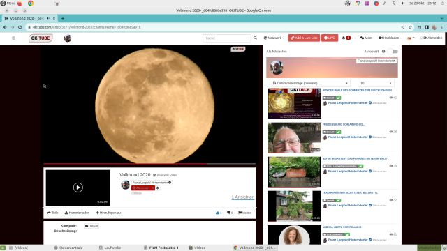Image resolution: width=447 pixels, height=251 pixels.
Task: Reload the page in Chrome
Action: (x=20, y=27)
